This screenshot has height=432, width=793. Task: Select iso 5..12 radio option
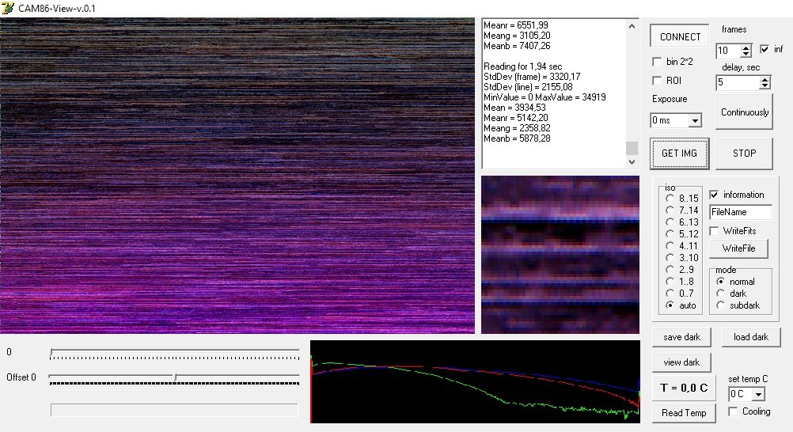pyautogui.click(x=670, y=233)
